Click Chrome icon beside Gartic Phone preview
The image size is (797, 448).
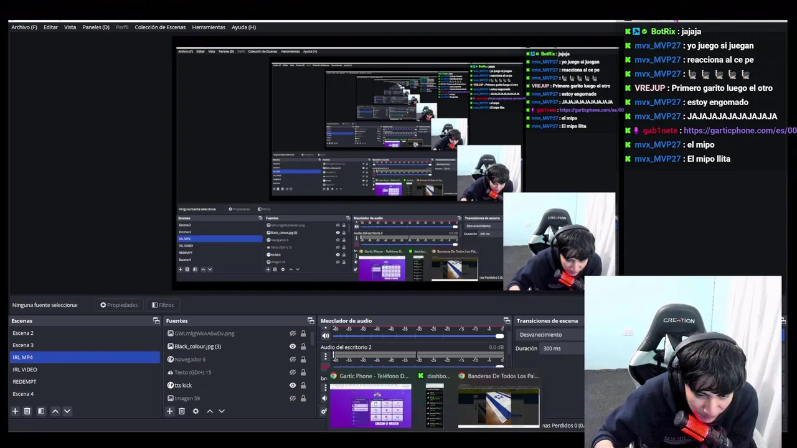[x=334, y=376]
